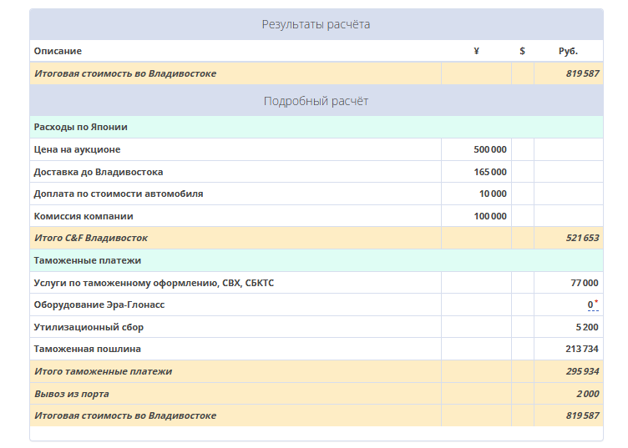Image resolution: width=628 pixels, height=448 pixels.
Task: Click the 'Итого C&F Владивосток' label
Action: coord(91,238)
